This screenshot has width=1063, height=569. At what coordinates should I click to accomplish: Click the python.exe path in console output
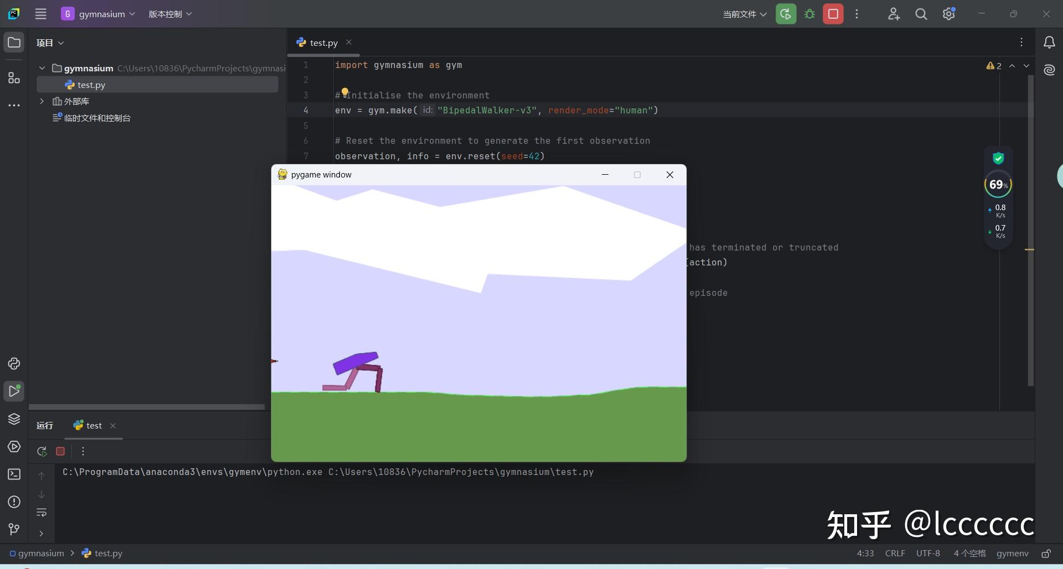click(x=192, y=472)
